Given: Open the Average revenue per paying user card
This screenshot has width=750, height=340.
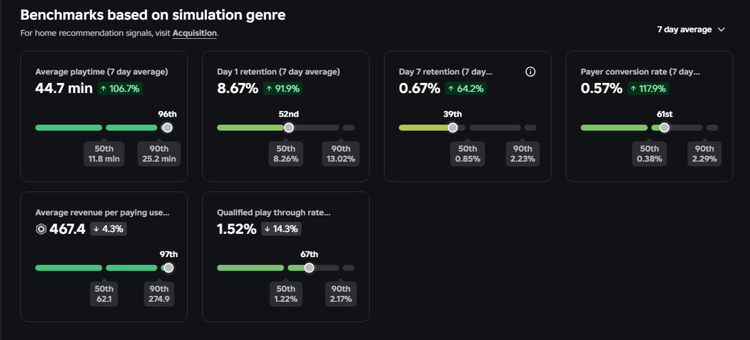Looking at the screenshot, I should 104,256.
